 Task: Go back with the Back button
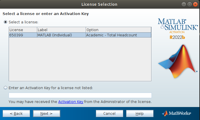point(16,113)
